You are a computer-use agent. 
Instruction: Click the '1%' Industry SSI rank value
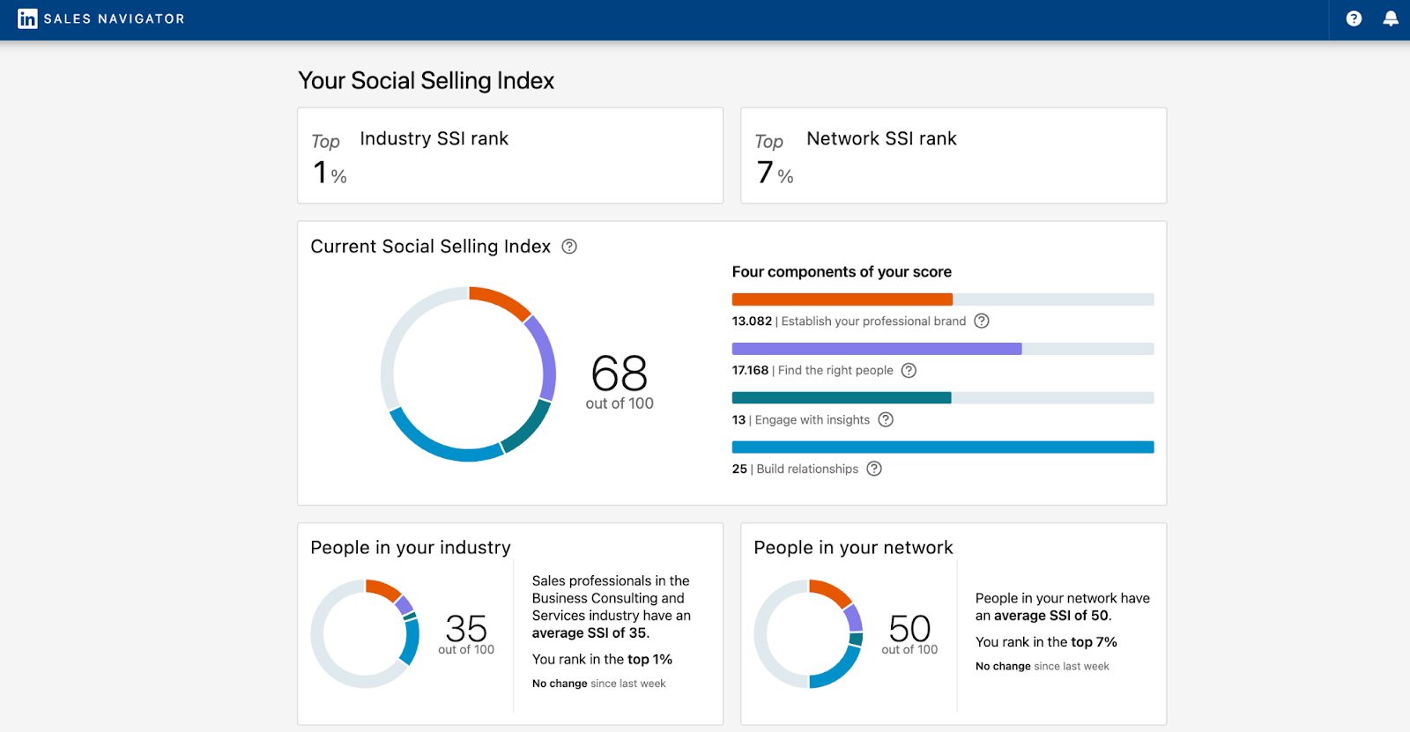(x=330, y=173)
